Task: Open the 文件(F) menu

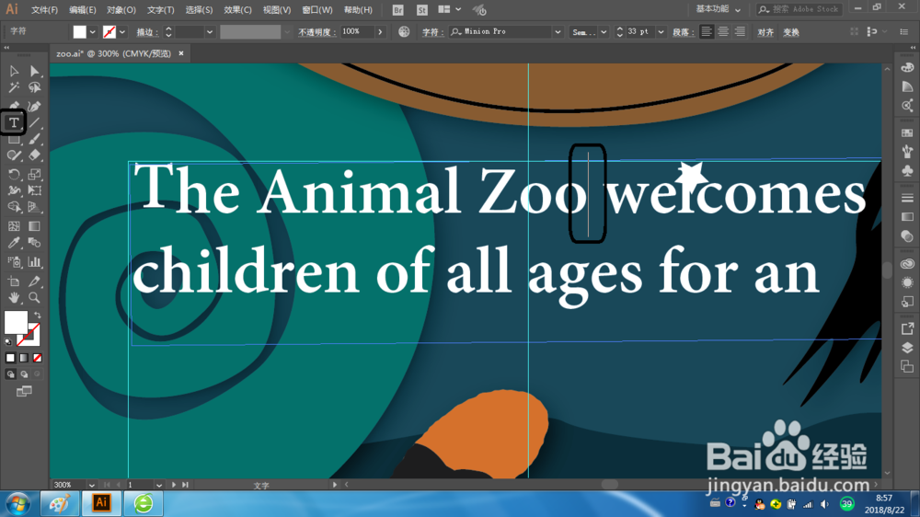Action: tap(44, 10)
